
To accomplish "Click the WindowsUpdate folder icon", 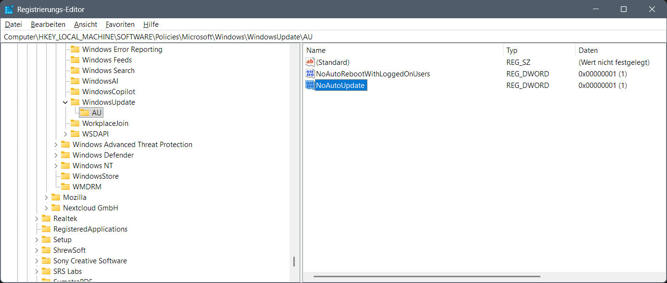I will tap(75, 102).
